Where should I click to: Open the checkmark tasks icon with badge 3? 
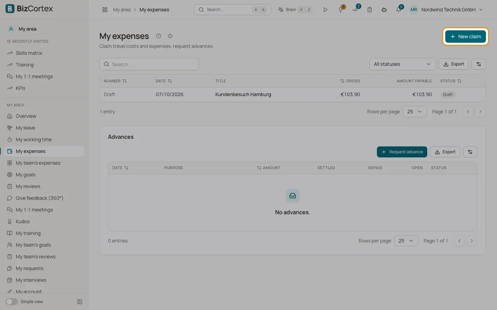(355, 10)
